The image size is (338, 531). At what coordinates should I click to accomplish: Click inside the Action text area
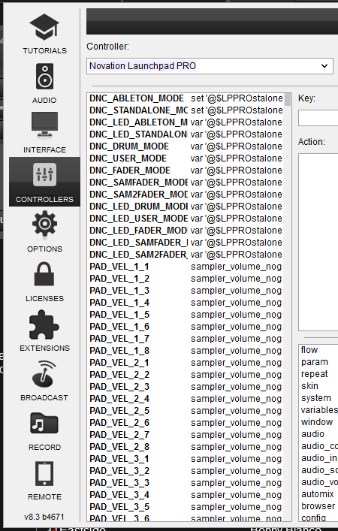[318, 242]
